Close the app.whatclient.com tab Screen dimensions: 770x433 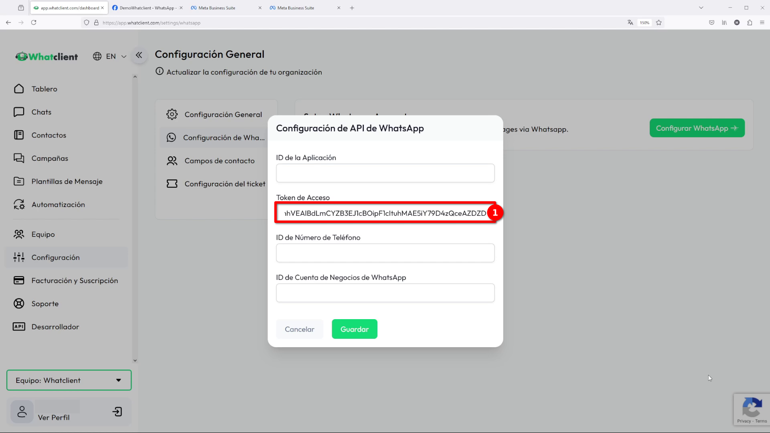[102, 8]
